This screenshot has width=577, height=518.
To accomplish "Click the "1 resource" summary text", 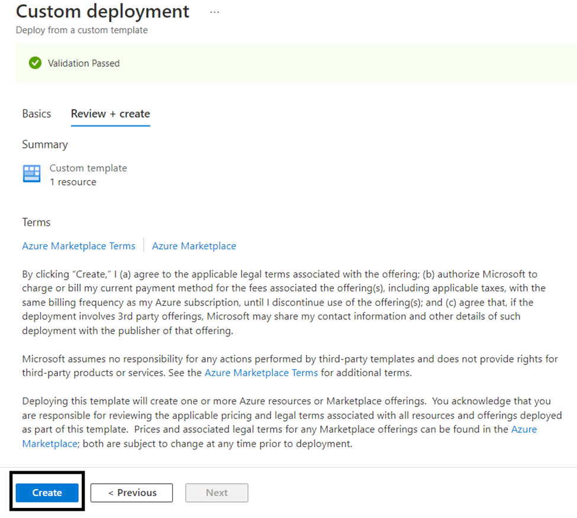I will coord(73,182).
